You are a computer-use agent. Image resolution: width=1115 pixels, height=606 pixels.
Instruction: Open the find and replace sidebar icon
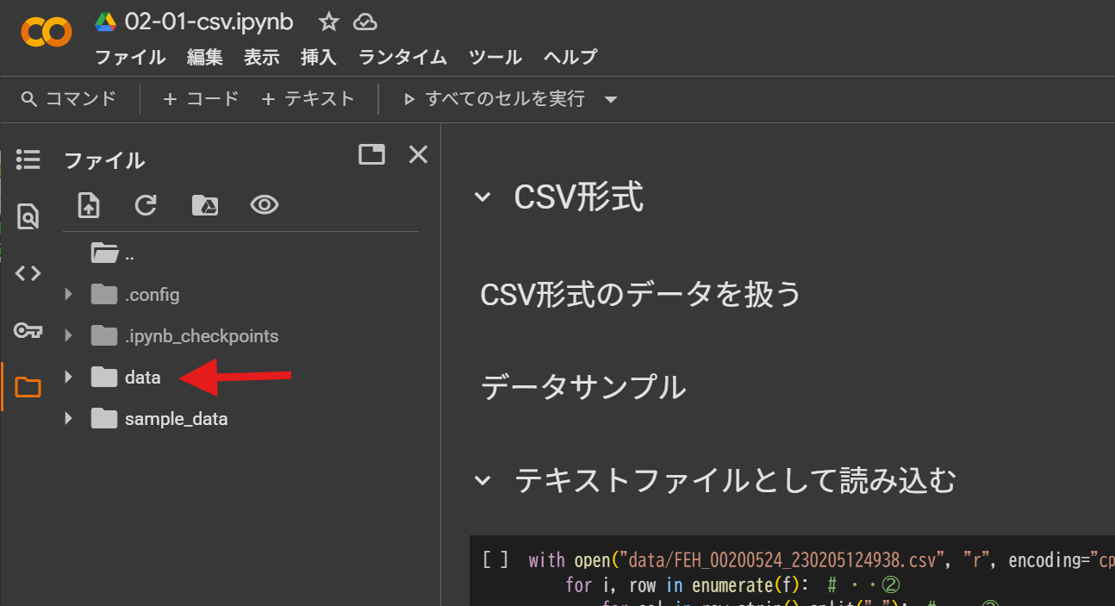[x=28, y=216]
